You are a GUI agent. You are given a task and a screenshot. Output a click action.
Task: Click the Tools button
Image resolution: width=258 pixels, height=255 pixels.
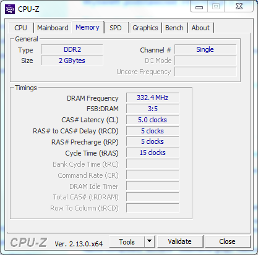point(127,241)
